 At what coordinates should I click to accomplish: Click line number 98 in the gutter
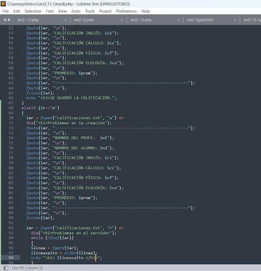(x=11, y=258)
